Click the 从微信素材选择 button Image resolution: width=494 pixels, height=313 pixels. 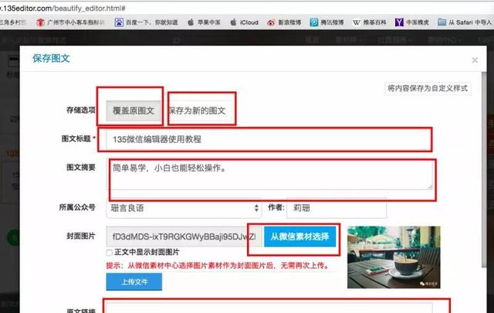tap(300, 236)
